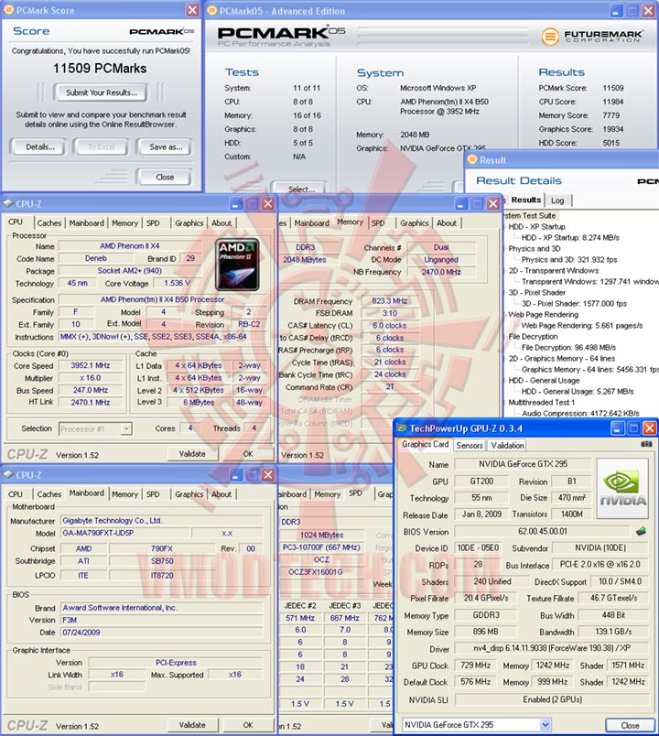659x736 pixels.
Task: Open SPD tab in bottom CPU-Z window
Action: [153, 494]
